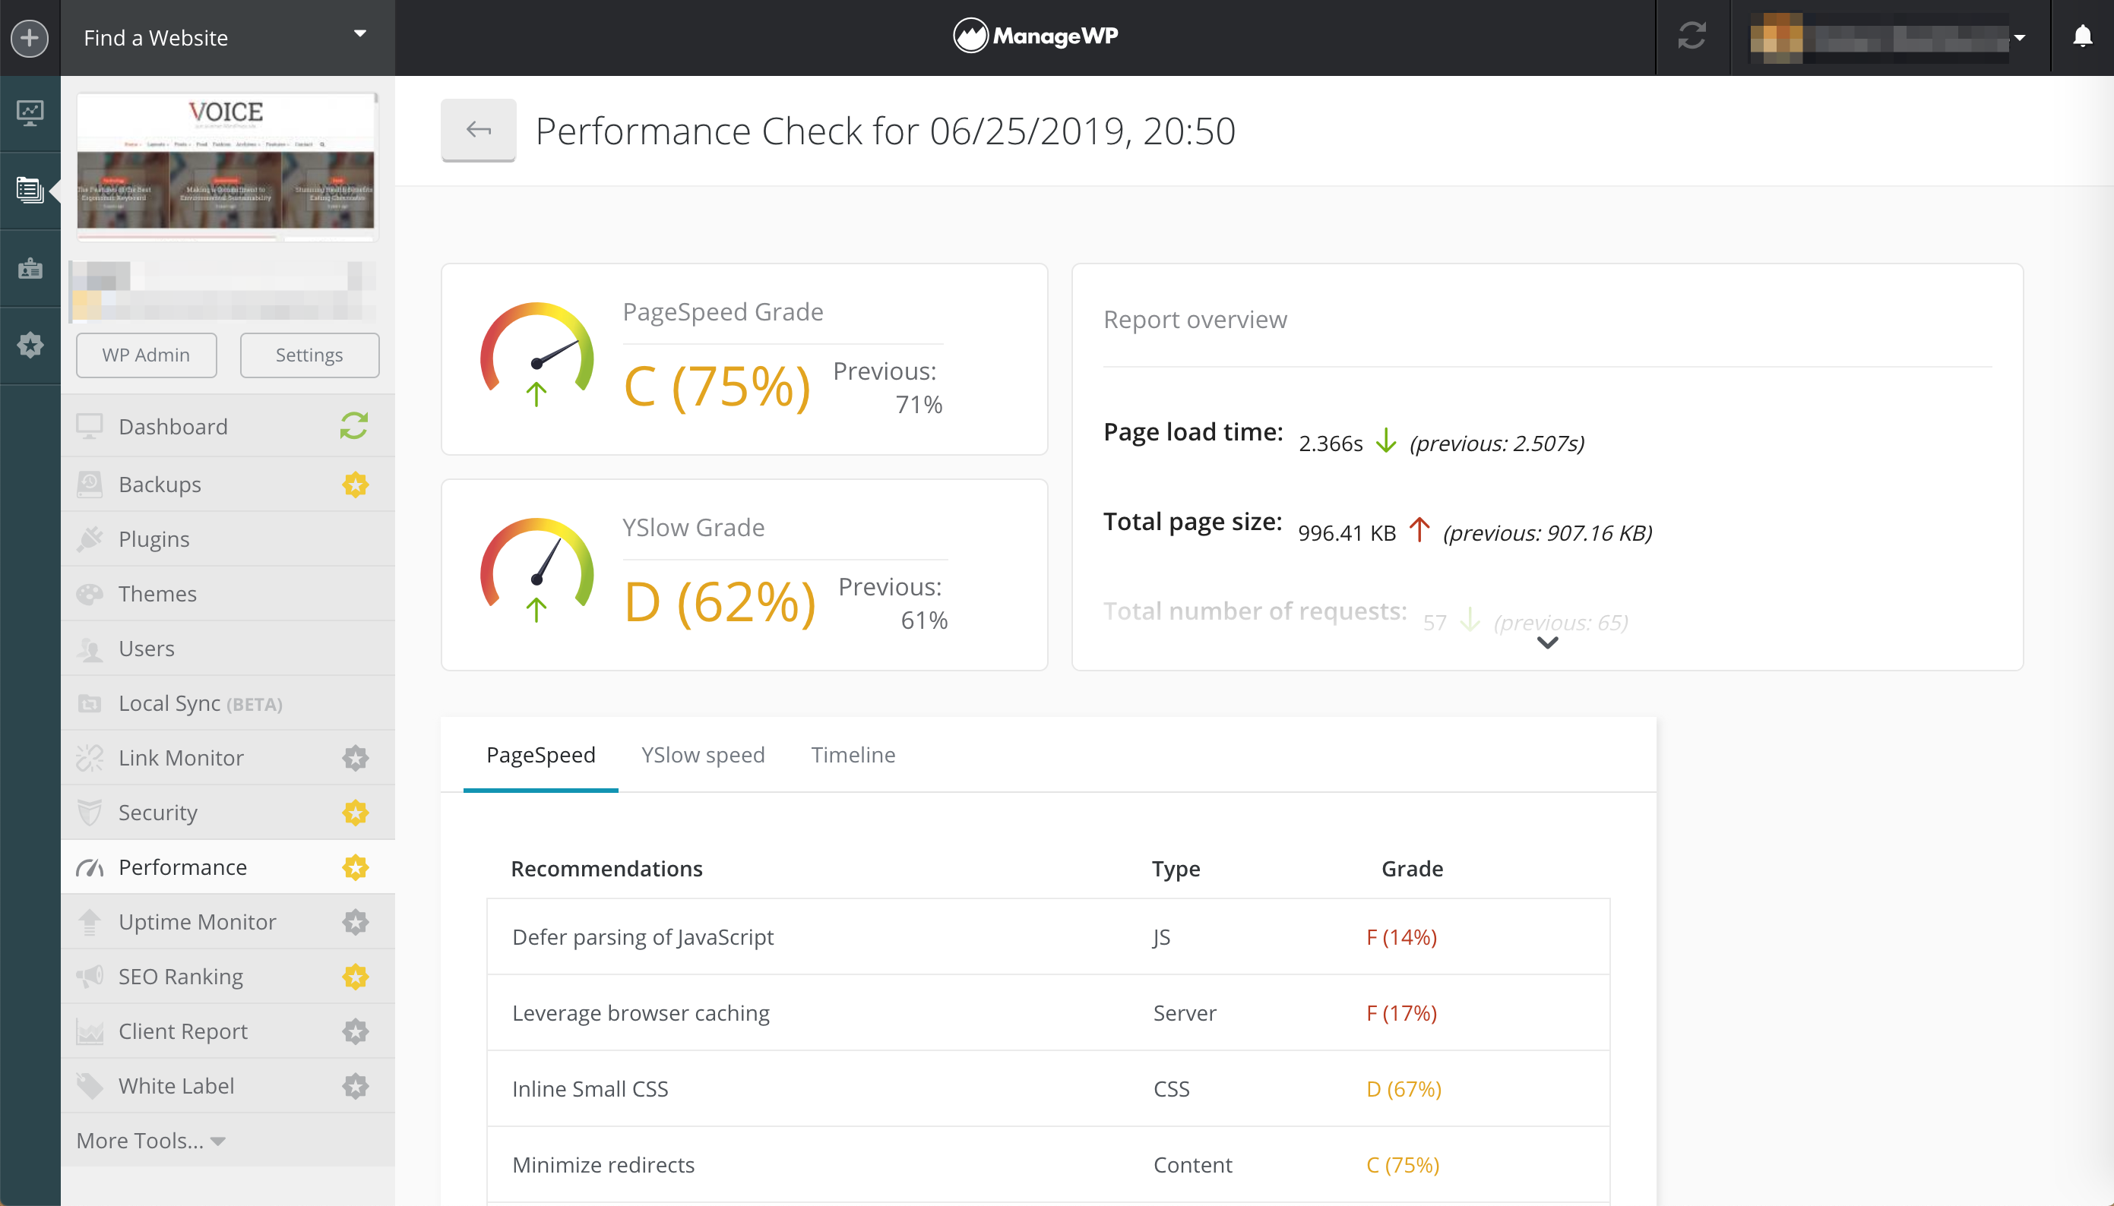
Task: Click the Performance icon in sidebar
Action: (90, 867)
